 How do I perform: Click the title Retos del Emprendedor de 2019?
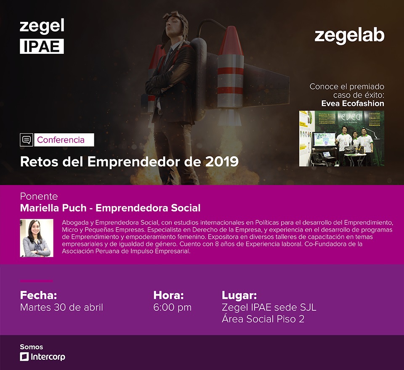click(x=129, y=162)
